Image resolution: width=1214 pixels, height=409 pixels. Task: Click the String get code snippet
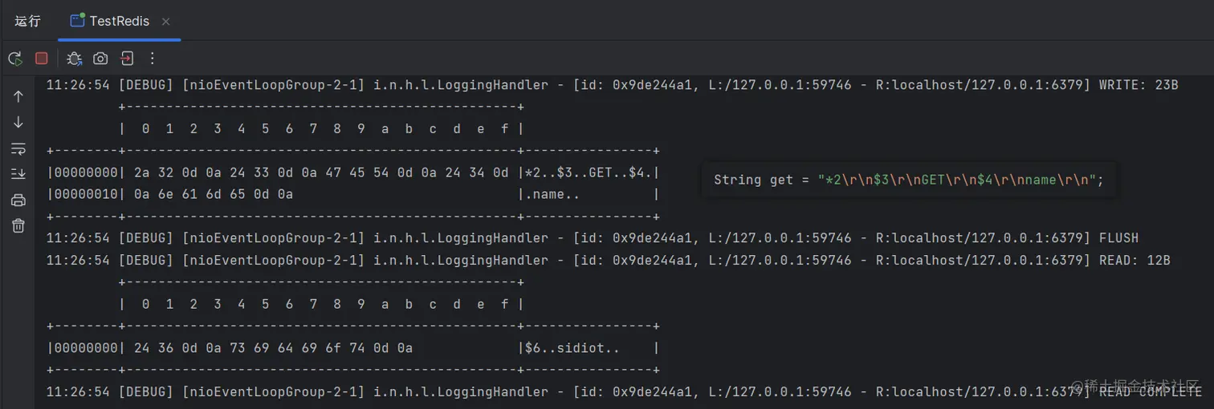[908, 180]
